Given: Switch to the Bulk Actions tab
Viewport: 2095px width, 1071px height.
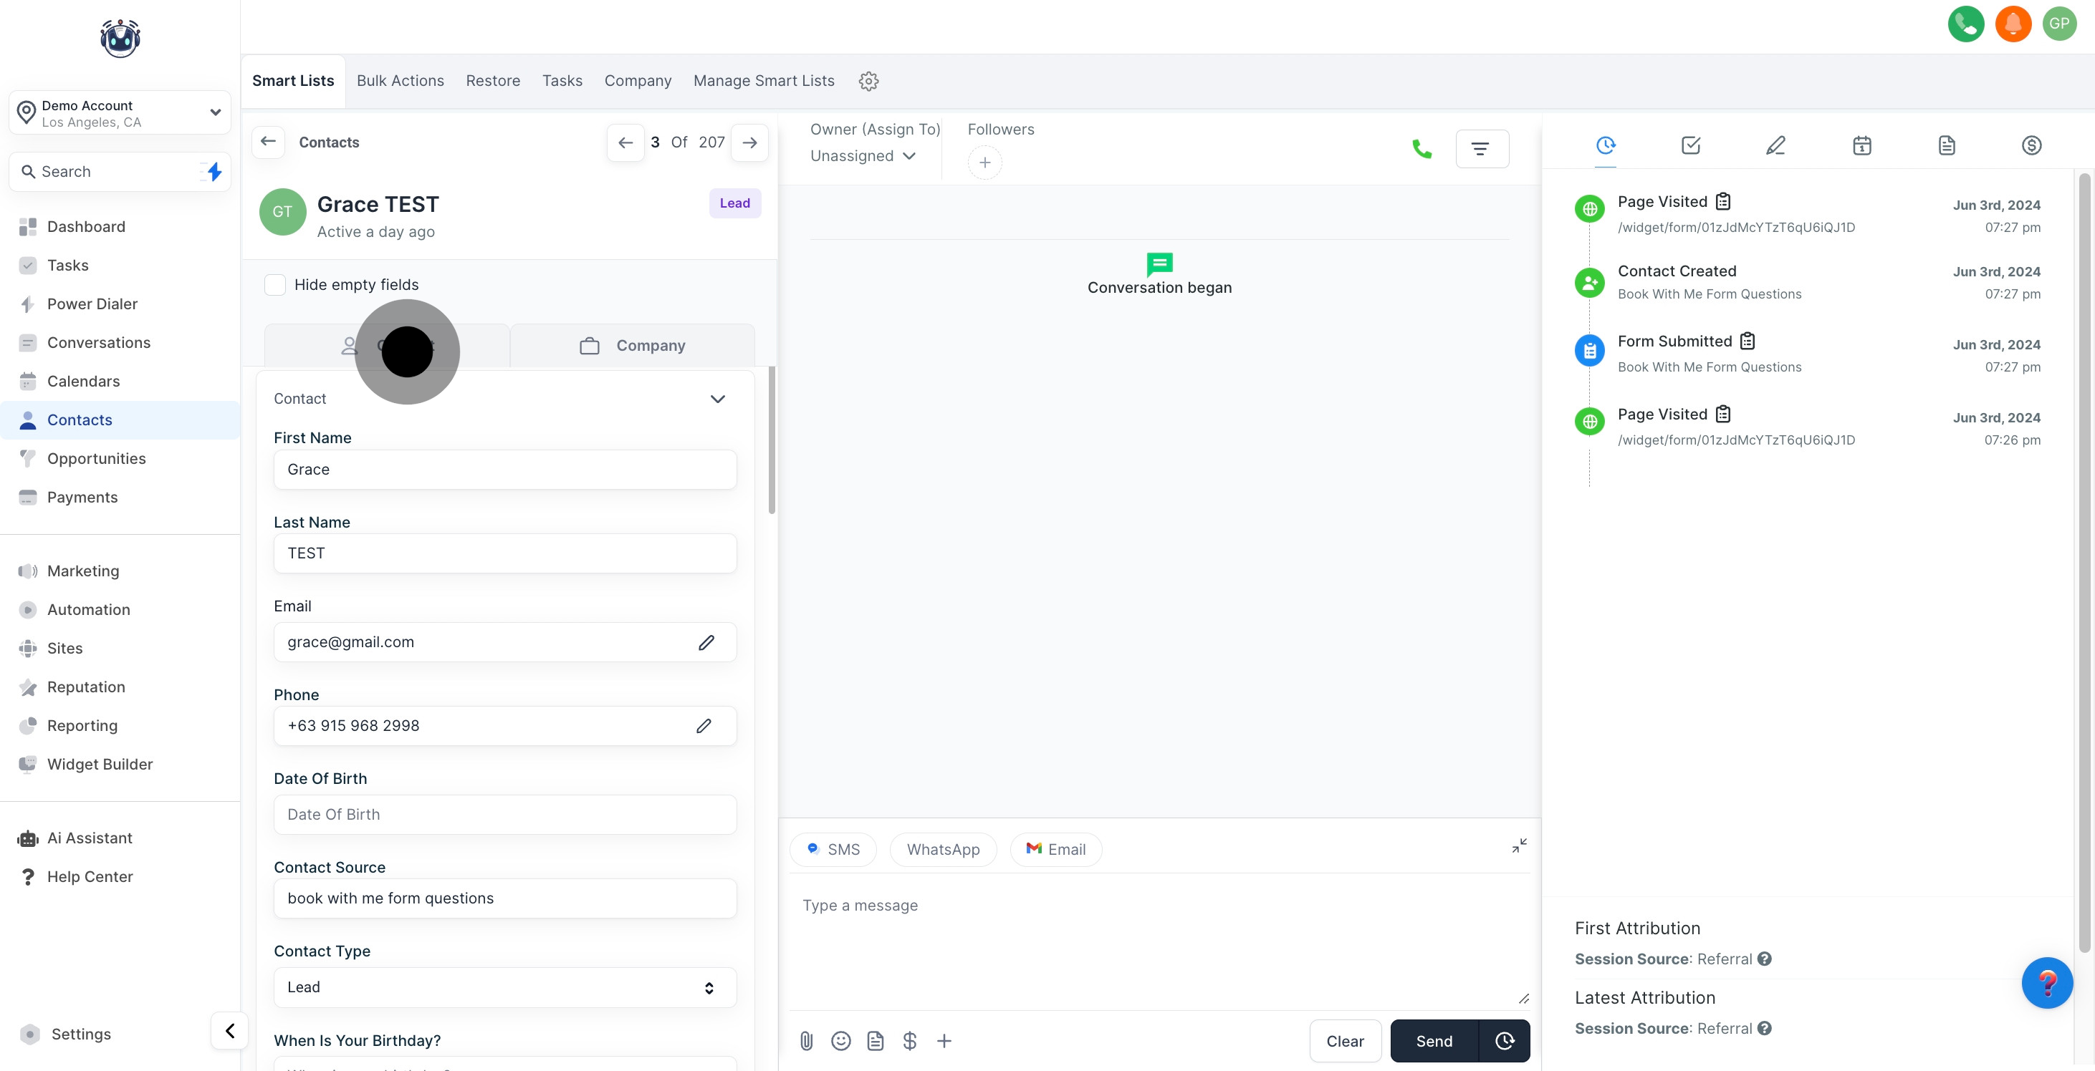Looking at the screenshot, I should click(x=400, y=80).
